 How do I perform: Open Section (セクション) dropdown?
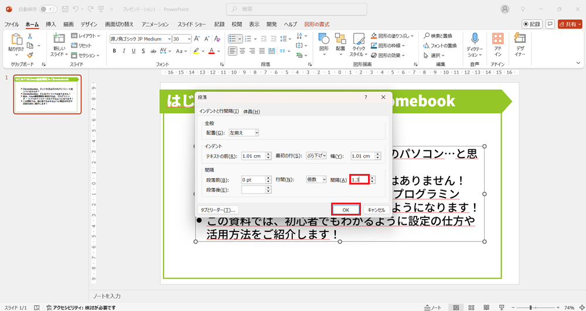point(85,55)
